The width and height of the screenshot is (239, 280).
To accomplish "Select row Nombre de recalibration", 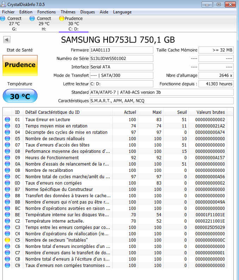I will click(115, 170).
